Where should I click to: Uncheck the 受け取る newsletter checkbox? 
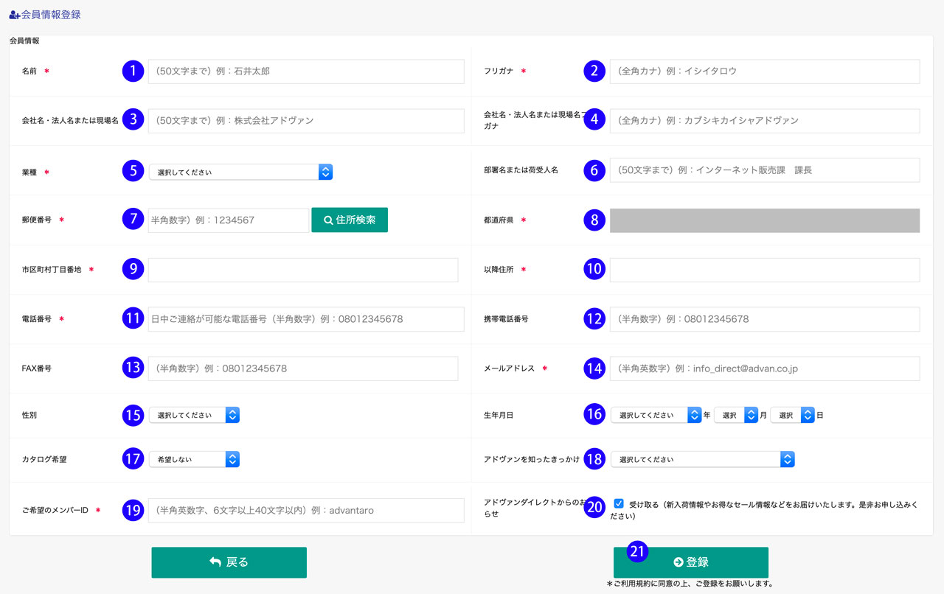[x=619, y=503]
